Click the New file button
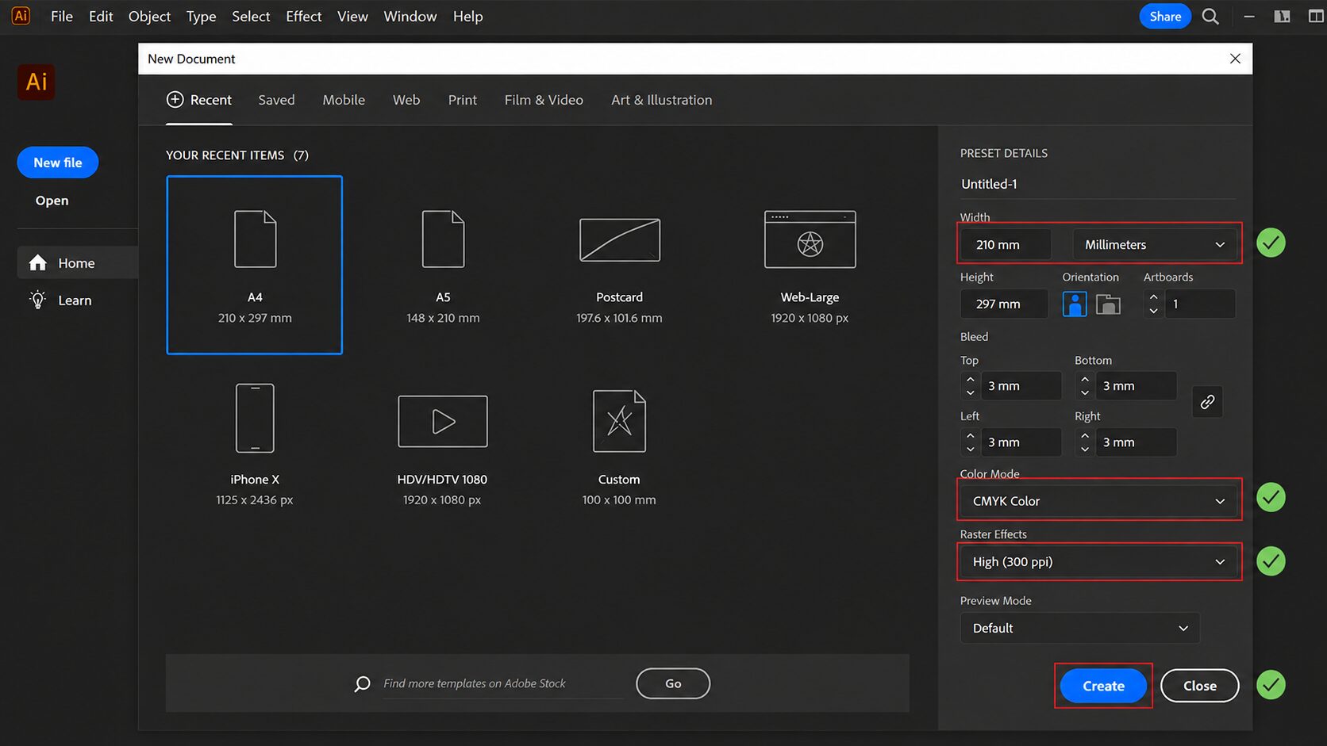1327x746 pixels. (x=58, y=163)
